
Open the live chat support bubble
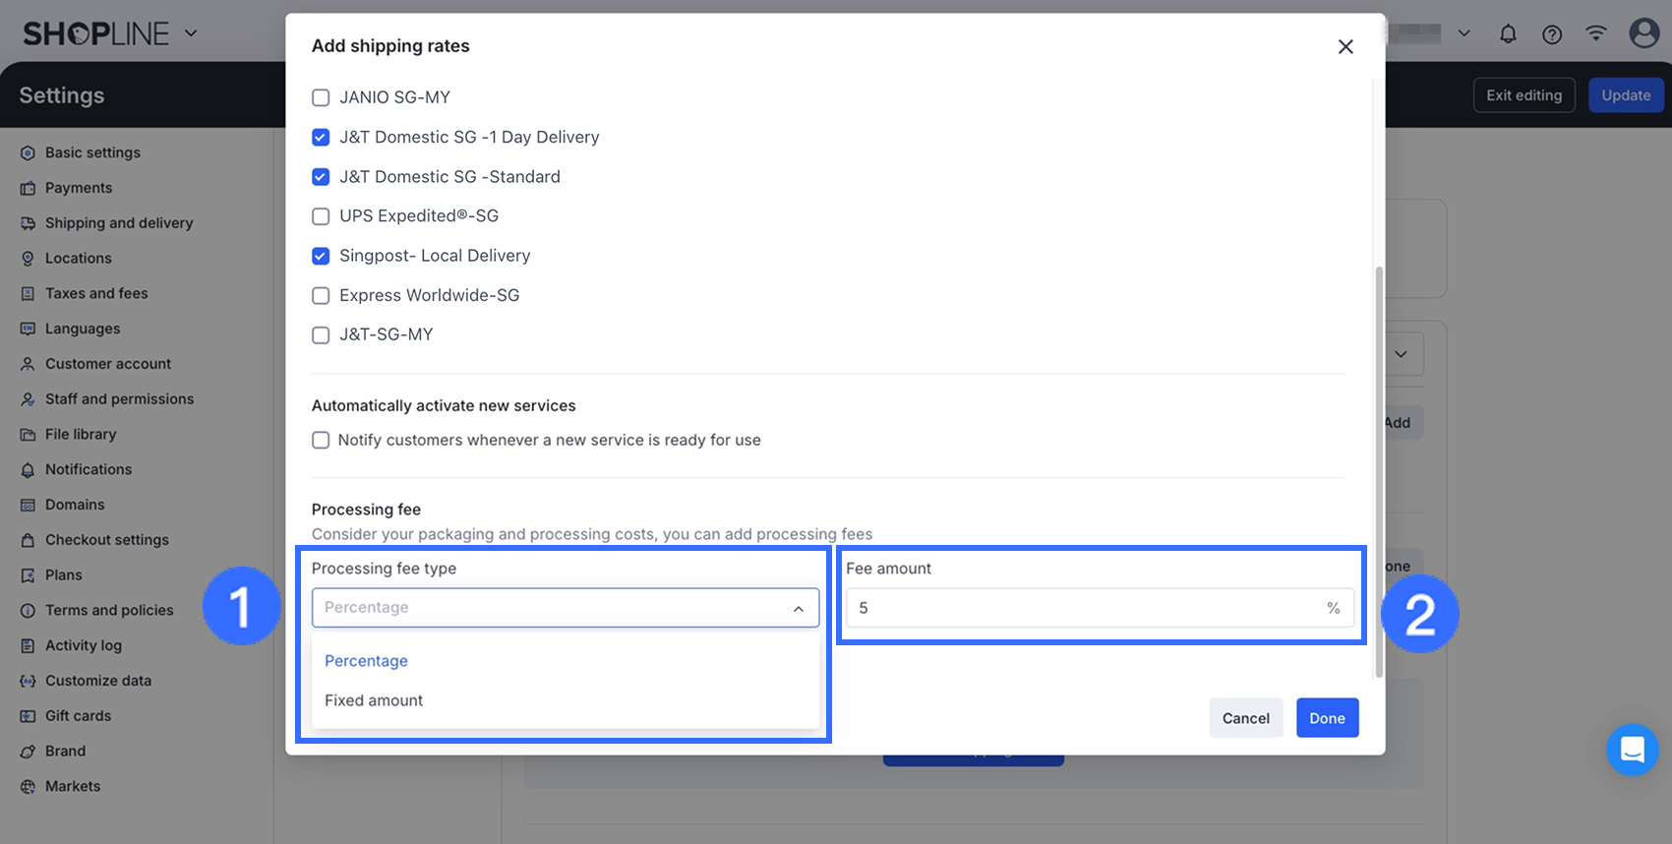pos(1633,750)
